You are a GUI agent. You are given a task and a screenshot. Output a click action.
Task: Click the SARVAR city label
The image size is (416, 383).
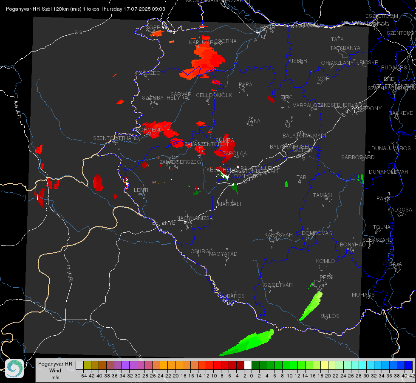(x=181, y=94)
